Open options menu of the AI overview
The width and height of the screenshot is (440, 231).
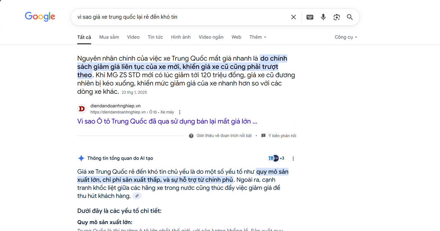[293, 158]
